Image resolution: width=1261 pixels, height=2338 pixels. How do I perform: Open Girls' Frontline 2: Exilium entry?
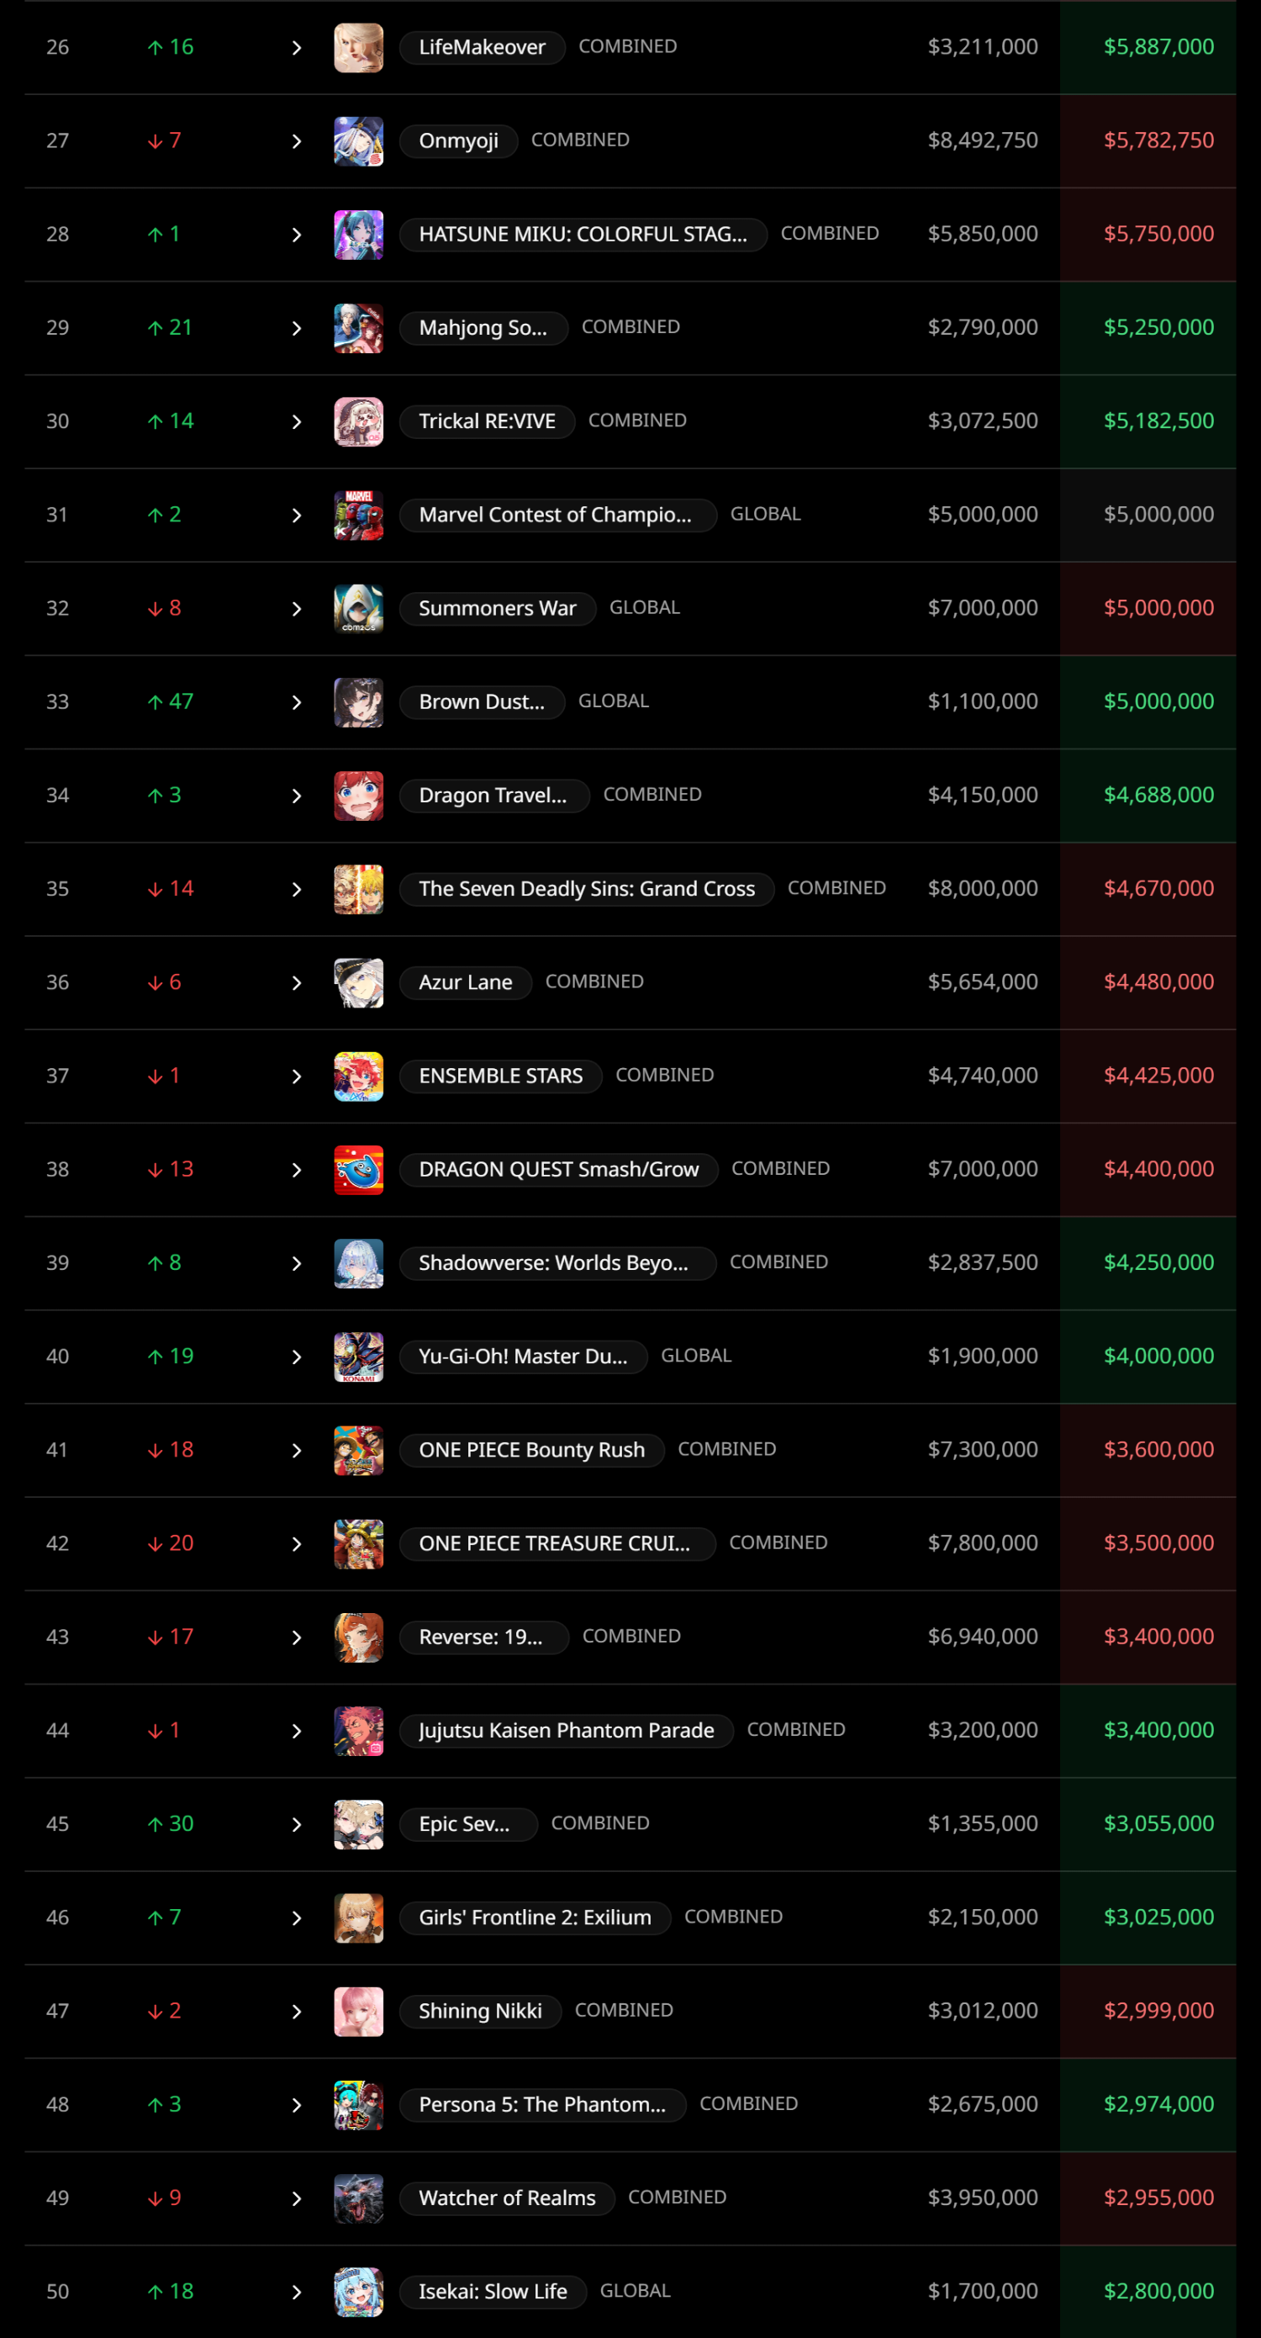tap(536, 1917)
